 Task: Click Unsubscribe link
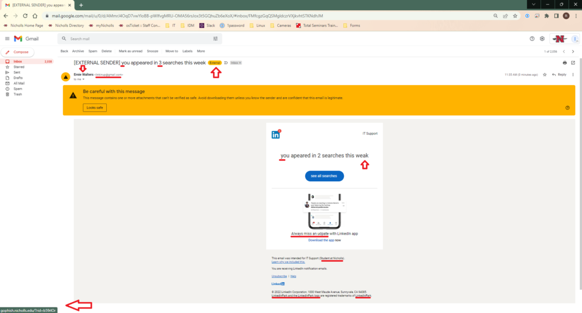point(279,276)
